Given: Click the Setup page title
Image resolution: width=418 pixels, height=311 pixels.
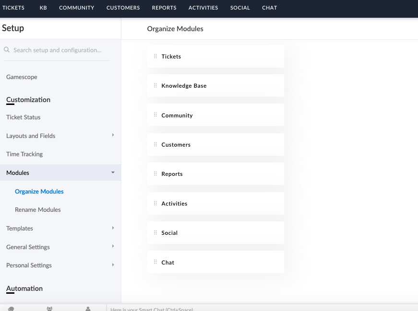Looking at the screenshot, I should point(13,28).
